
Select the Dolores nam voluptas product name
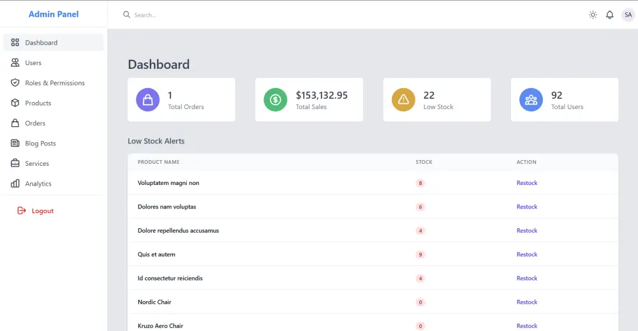point(167,207)
